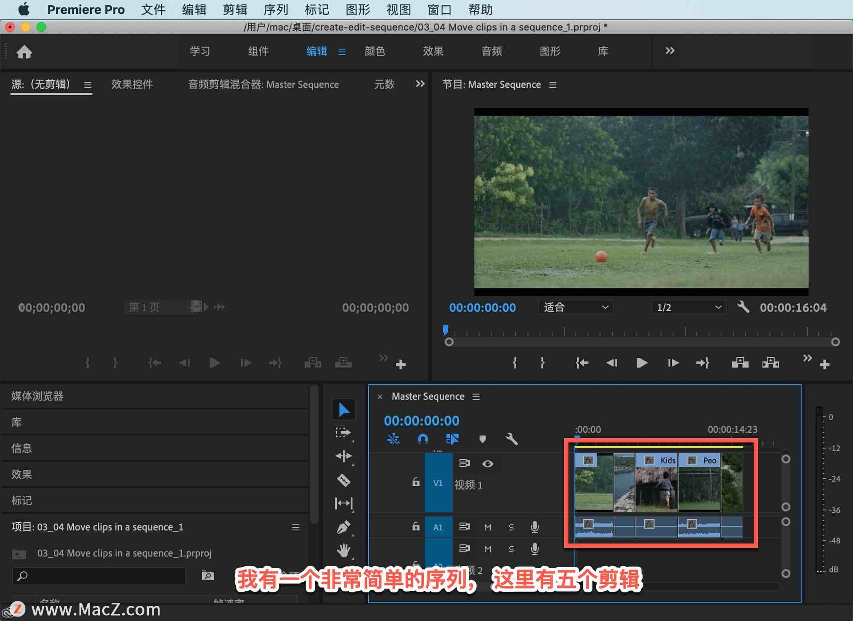This screenshot has height=621, width=853.
Task: Toggle insert sequences as nests button
Action: click(x=393, y=439)
